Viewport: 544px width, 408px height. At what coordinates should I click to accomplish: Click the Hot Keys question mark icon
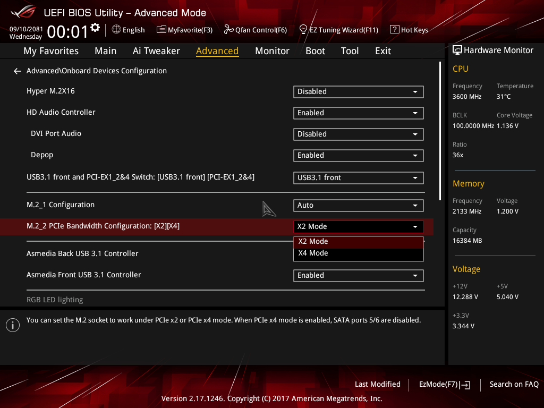[395, 30]
